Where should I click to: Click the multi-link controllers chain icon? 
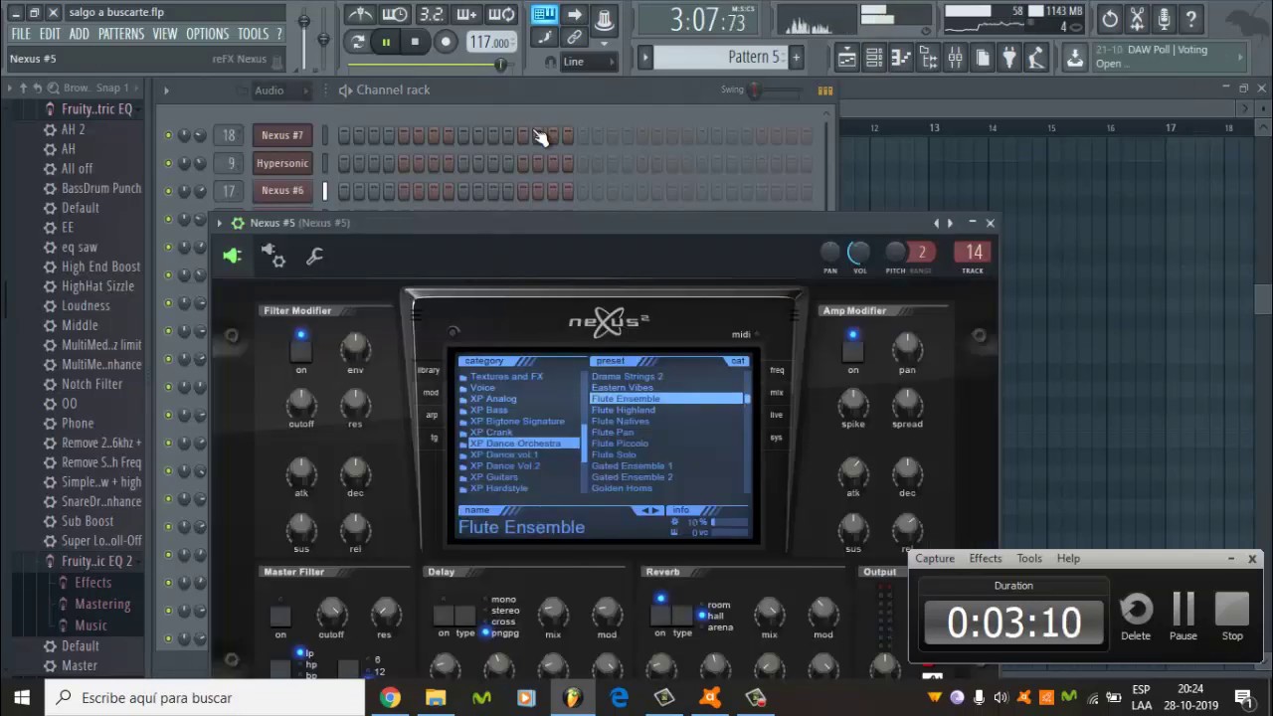pyautogui.click(x=574, y=38)
